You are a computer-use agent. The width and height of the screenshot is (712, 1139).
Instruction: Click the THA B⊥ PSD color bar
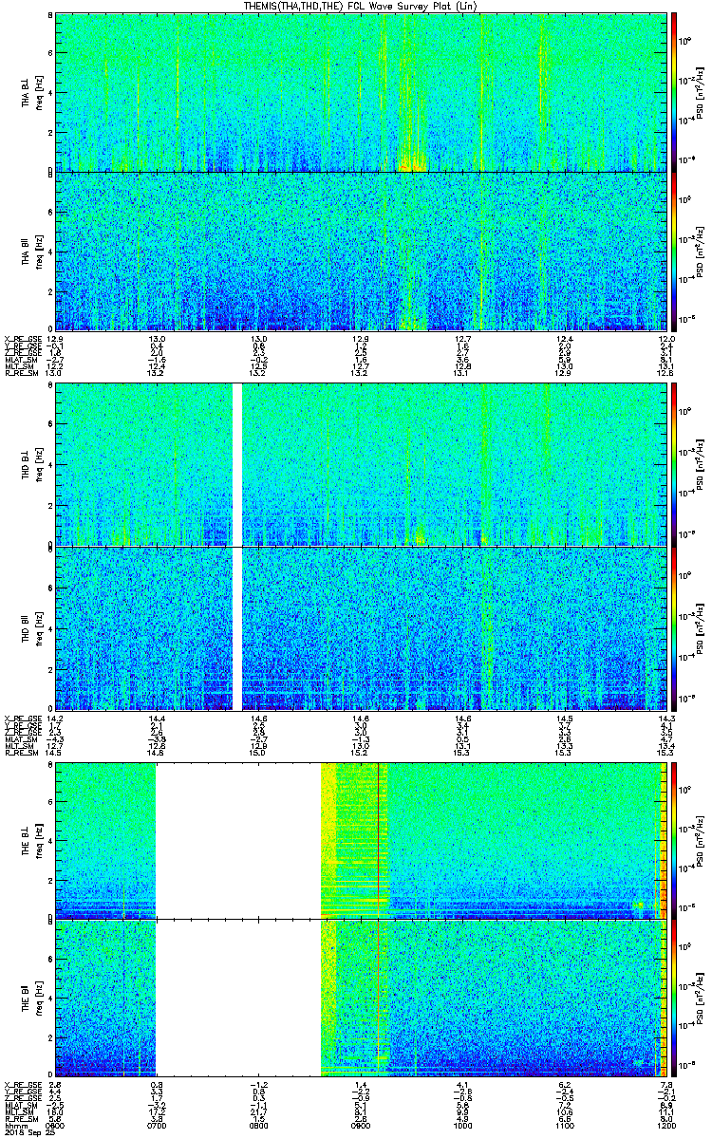point(672,91)
